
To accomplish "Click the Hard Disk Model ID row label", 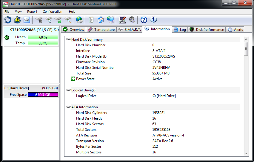I will (91, 56).
